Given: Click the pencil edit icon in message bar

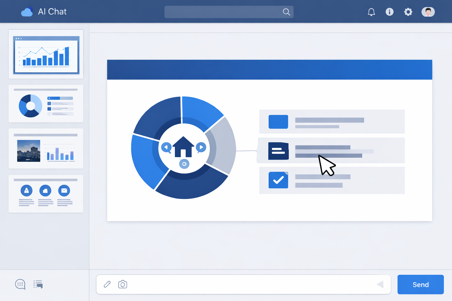Looking at the screenshot, I should (107, 284).
